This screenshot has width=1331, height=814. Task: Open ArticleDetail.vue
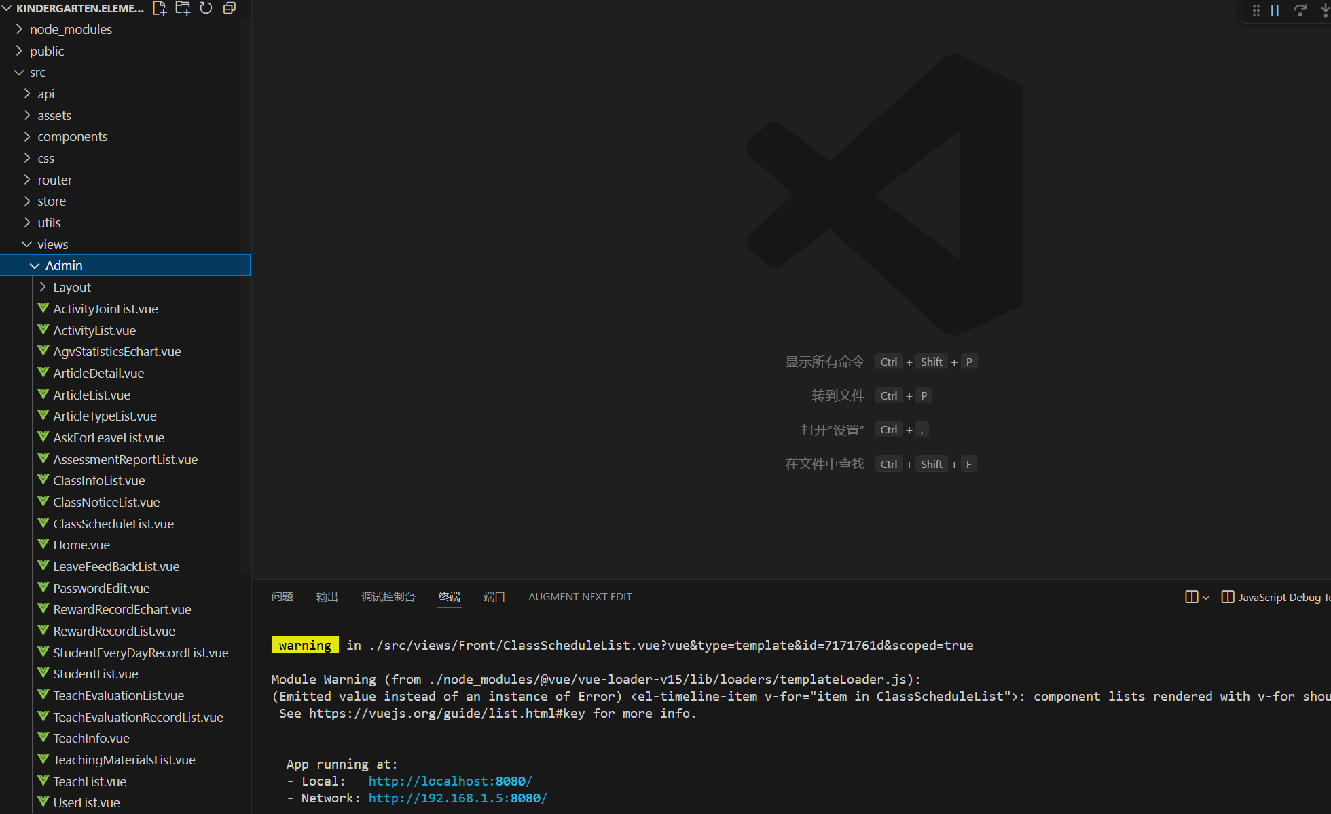tap(126, 373)
